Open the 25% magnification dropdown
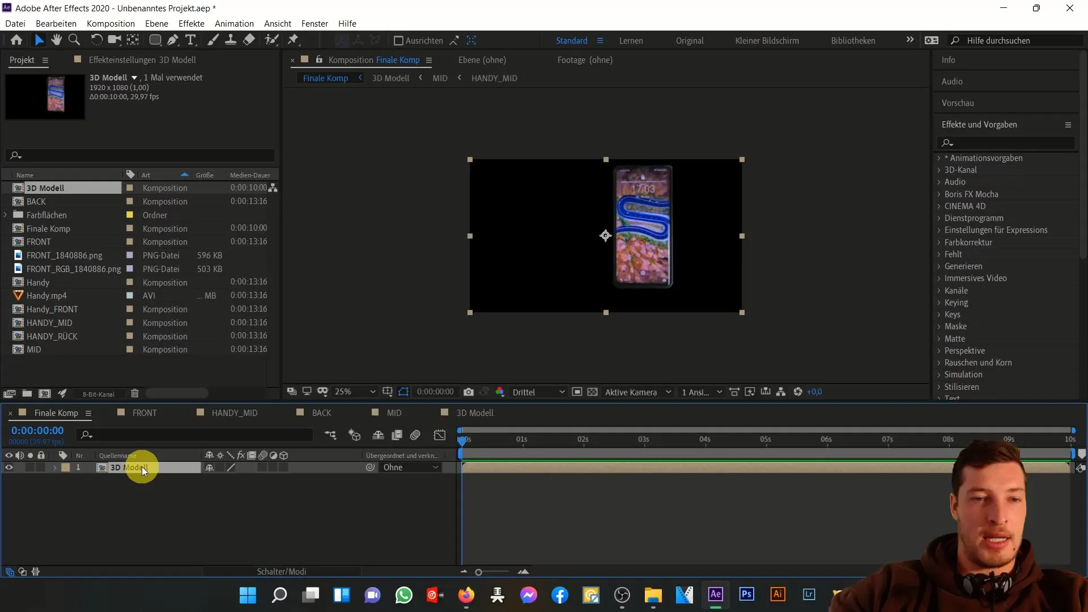This screenshot has width=1088, height=612. click(x=355, y=392)
